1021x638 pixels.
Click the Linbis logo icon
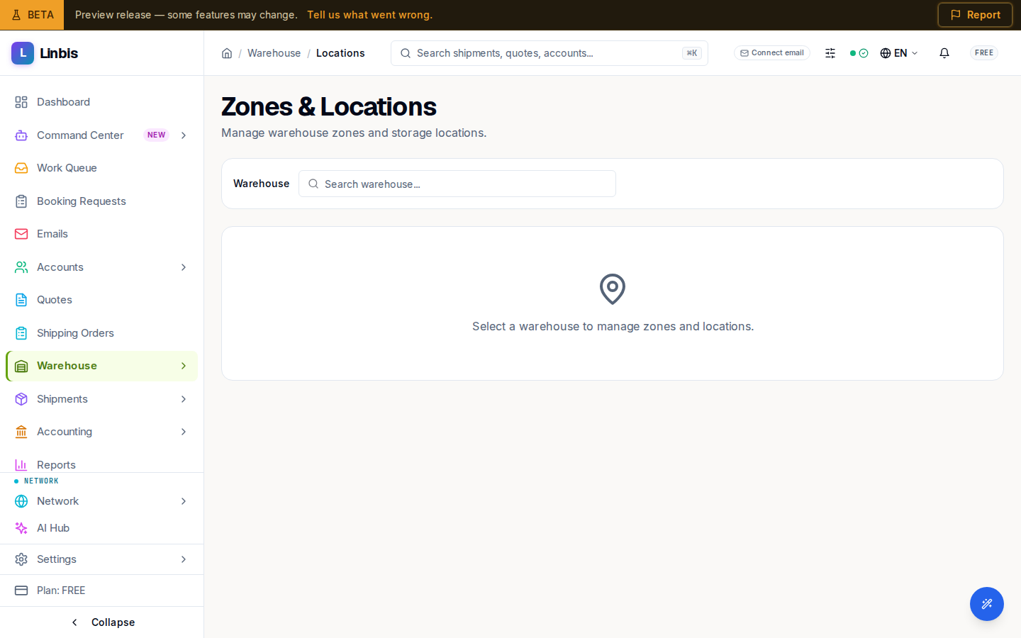(x=23, y=53)
